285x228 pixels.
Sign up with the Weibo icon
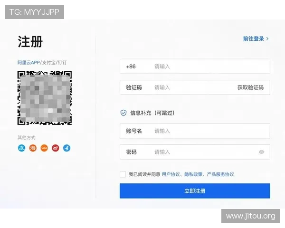coord(56,148)
